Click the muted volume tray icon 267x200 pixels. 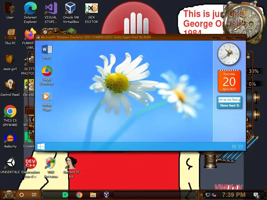[214, 195]
